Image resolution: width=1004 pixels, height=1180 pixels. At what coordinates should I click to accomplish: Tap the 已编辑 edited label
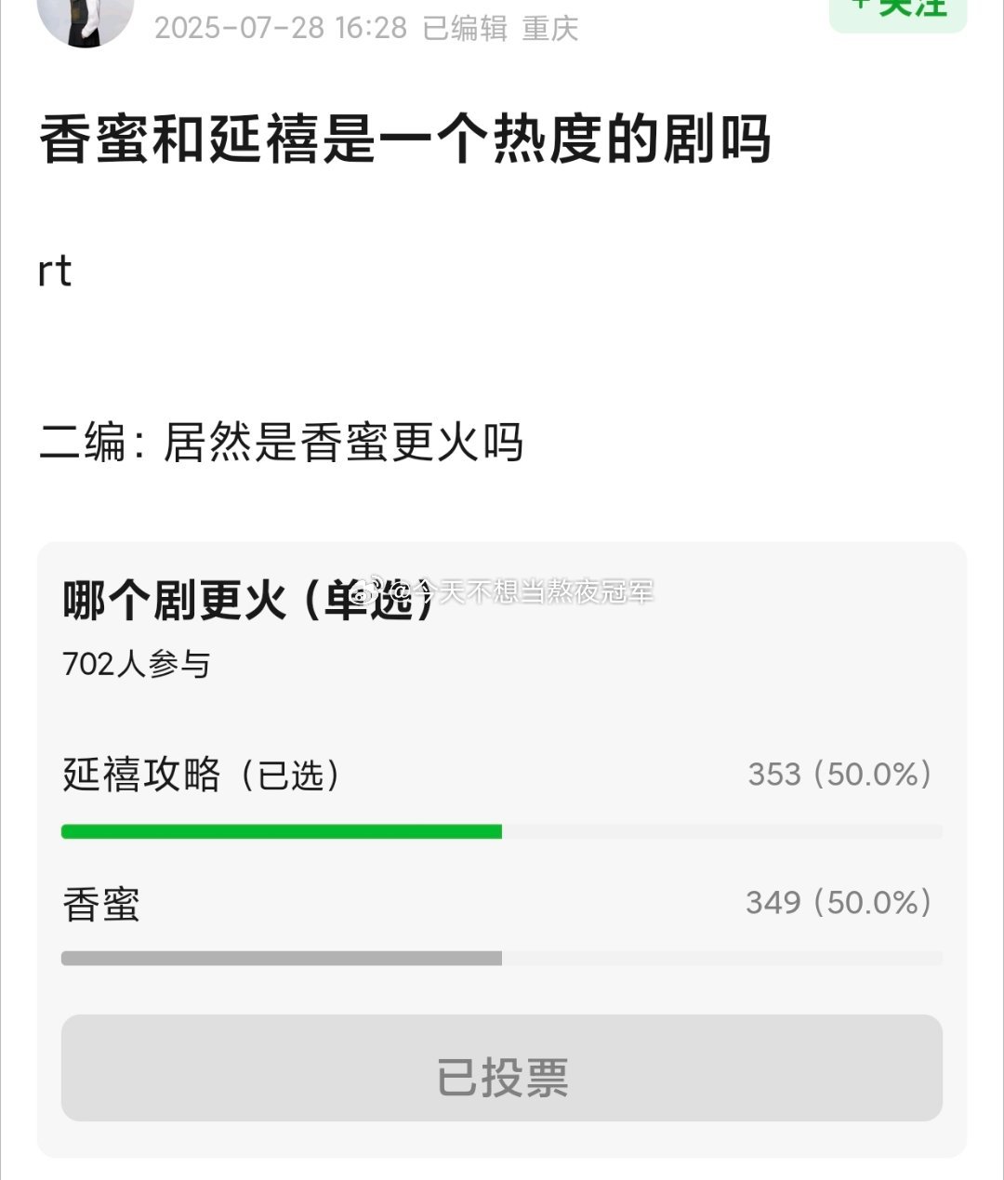coord(465,28)
